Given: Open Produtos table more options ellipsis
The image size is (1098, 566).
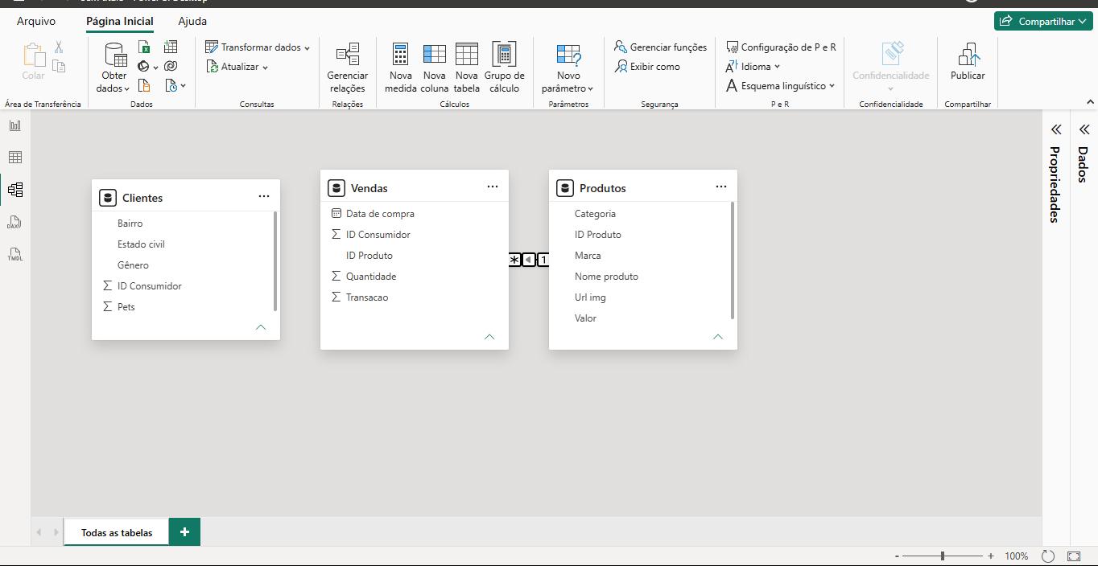Looking at the screenshot, I should pyautogui.click(x=721, y=187).
